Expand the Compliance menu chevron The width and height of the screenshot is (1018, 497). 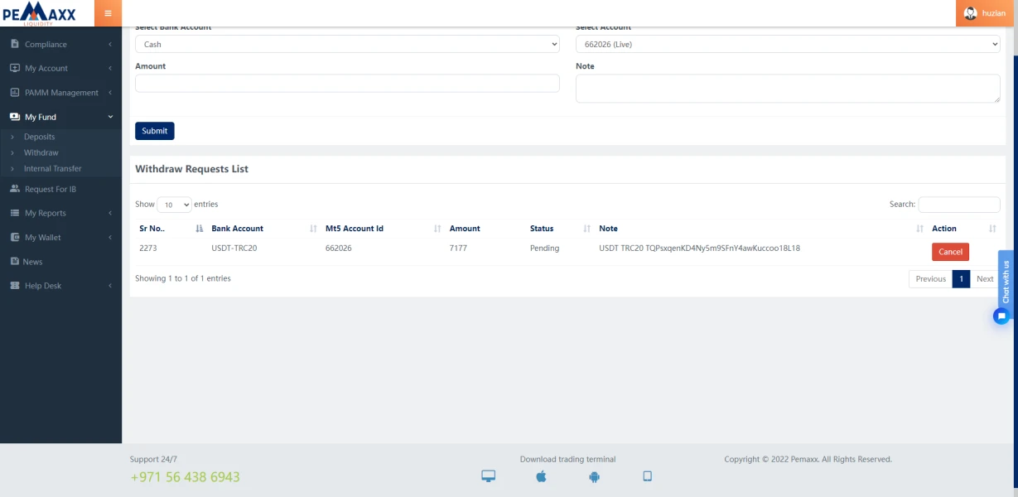(110, 45)
